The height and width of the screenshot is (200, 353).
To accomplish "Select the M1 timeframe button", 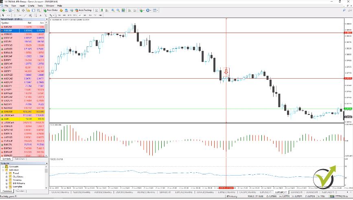I will click(59, 15).
